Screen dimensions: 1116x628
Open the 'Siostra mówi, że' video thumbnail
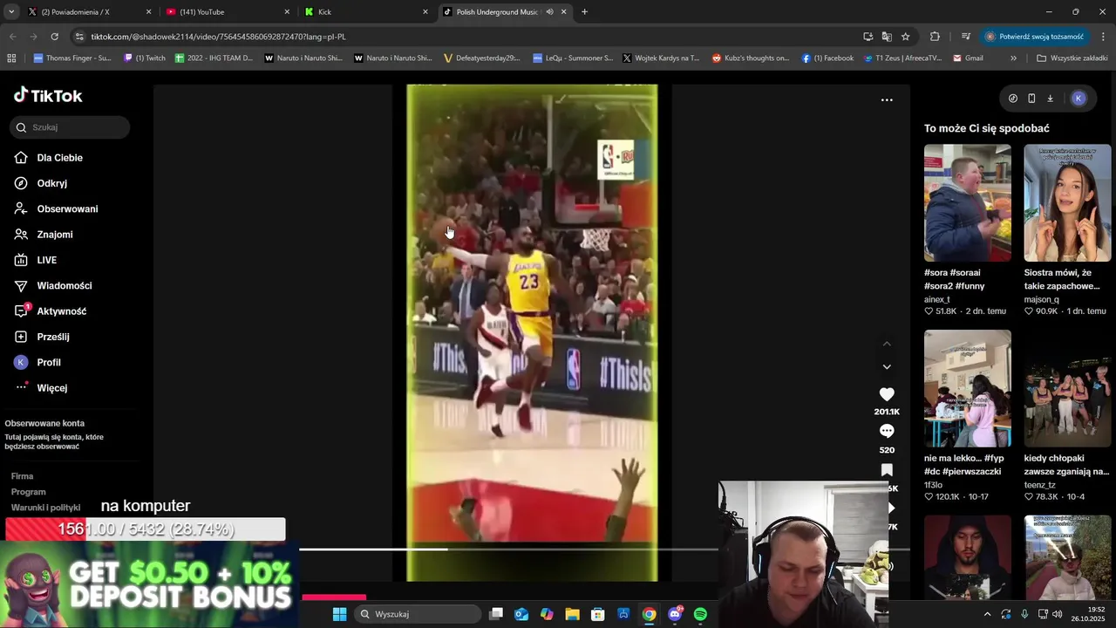pos(1067,202)
